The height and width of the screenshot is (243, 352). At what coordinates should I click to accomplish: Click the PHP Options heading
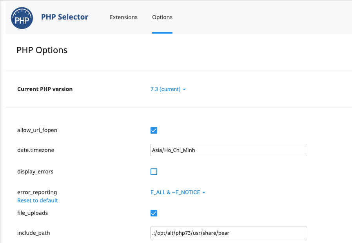point(42,50)
